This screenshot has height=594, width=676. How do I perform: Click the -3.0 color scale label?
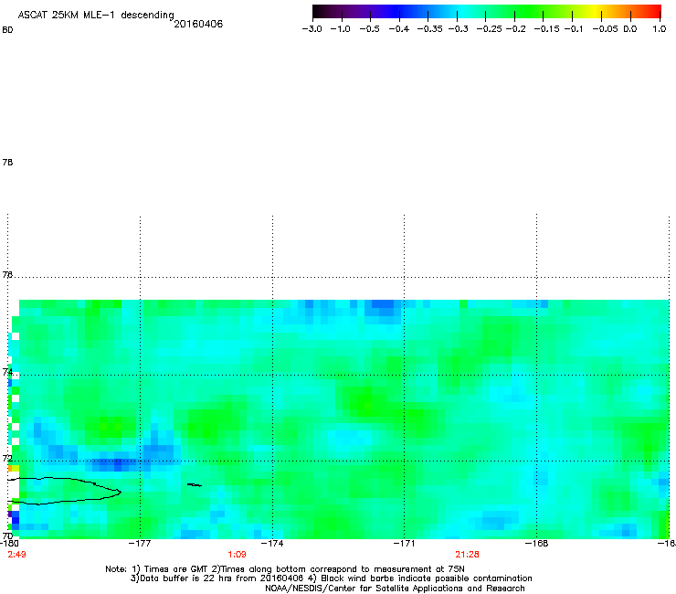coord(312,29)
